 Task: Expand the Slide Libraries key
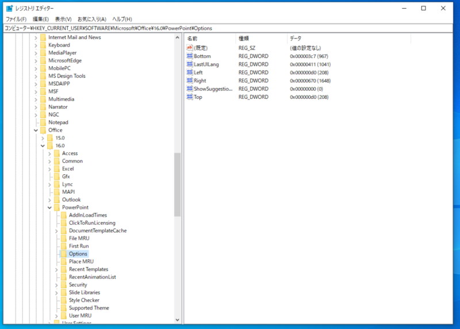click(56, 293)
